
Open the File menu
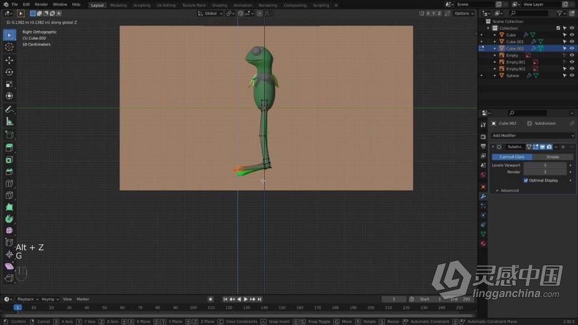pyautogui.click(x=15, y=4)
